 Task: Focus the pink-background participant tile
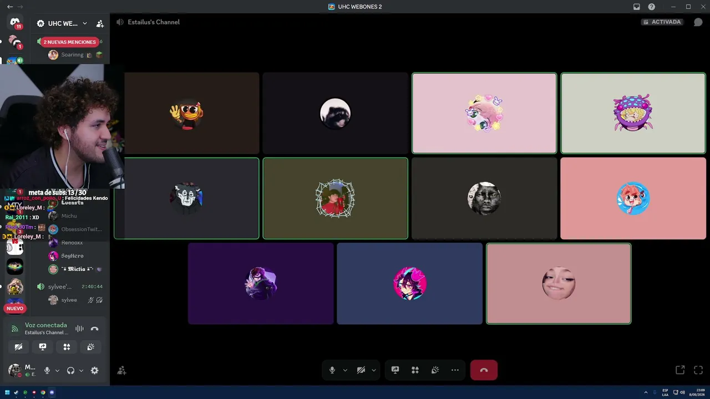click(x=484, y=113)
